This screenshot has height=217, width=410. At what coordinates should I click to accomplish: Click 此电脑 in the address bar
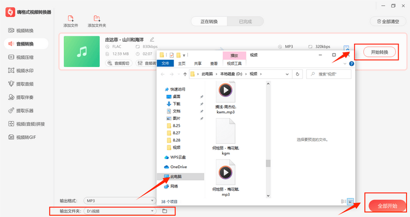point(207,74)
